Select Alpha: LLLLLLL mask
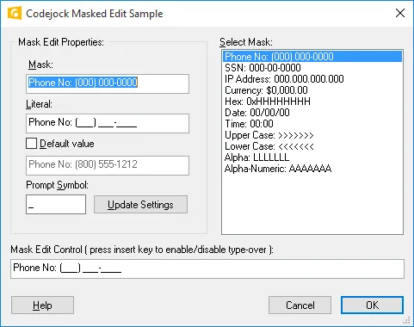Viewport: 414px width, 327px height. (x=312, y=157)
